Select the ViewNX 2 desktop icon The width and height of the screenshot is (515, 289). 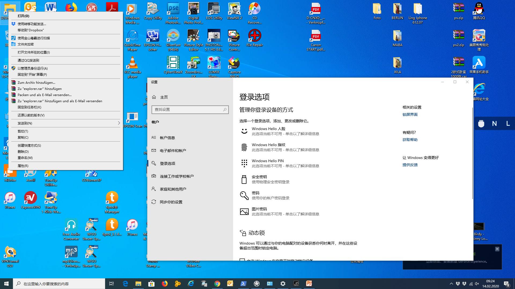pos(234,11)
